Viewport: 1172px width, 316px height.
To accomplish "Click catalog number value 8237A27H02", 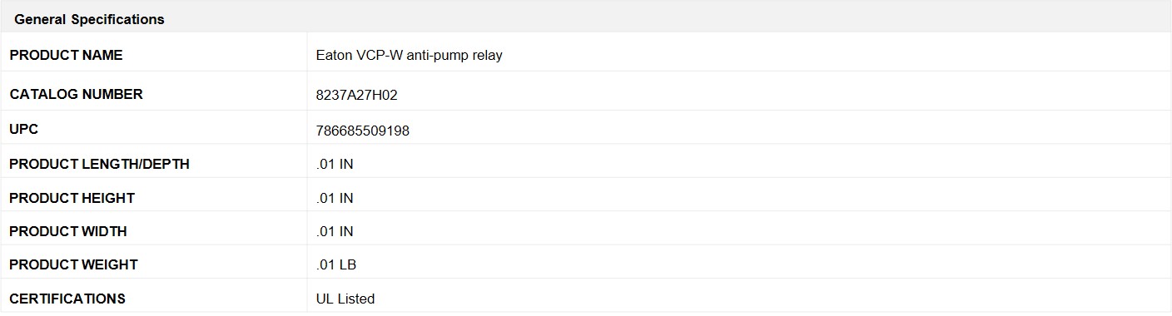I will (x=356, y=95).
